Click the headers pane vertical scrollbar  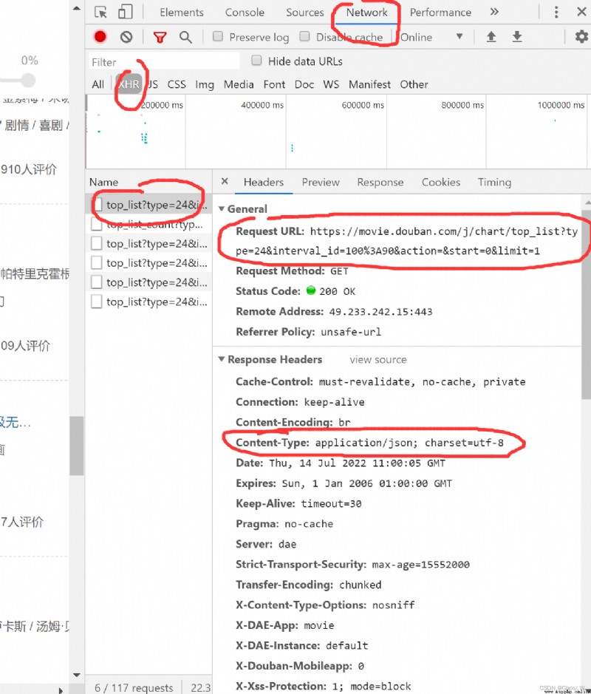click(x=587, y=305)
